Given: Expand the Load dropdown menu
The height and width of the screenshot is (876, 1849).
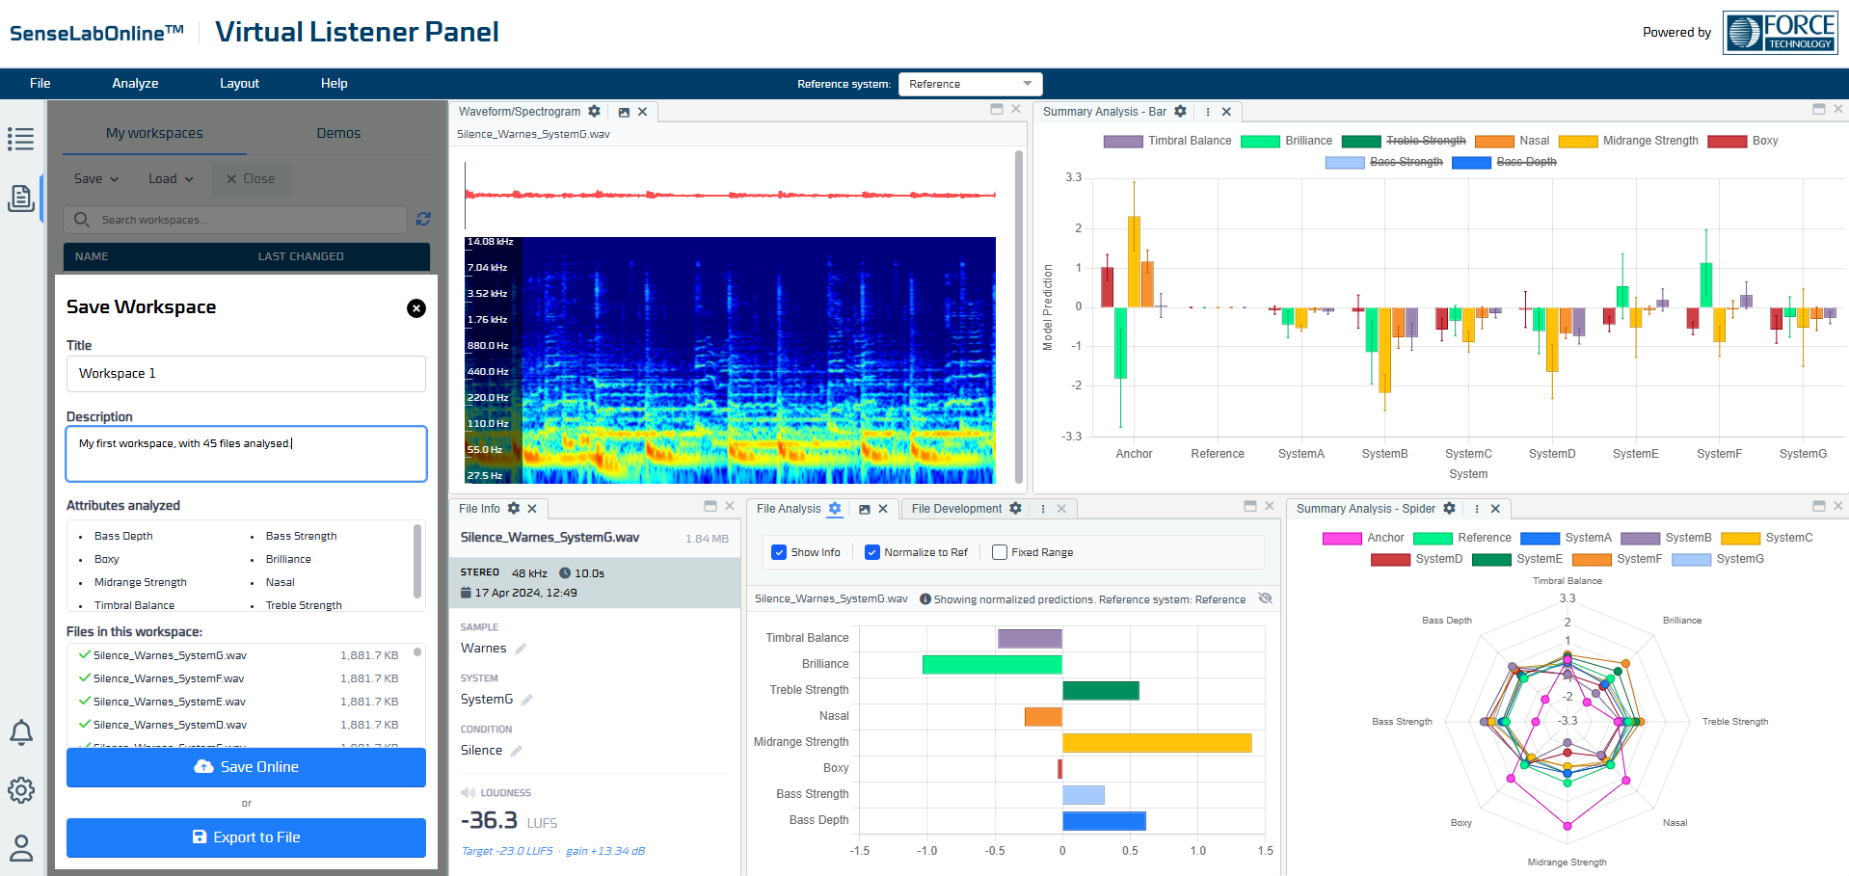Looking at the screenshot, I should 171,179.
